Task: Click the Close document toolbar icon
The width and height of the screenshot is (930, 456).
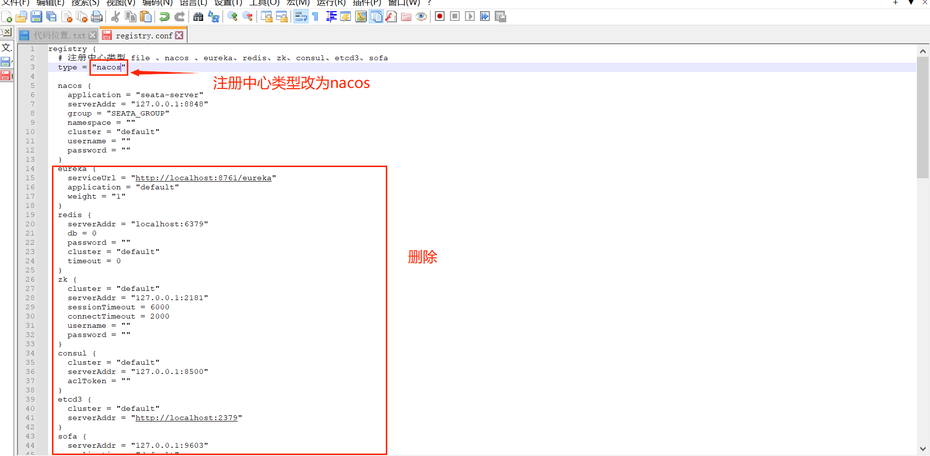Action: tap(67, 17)
